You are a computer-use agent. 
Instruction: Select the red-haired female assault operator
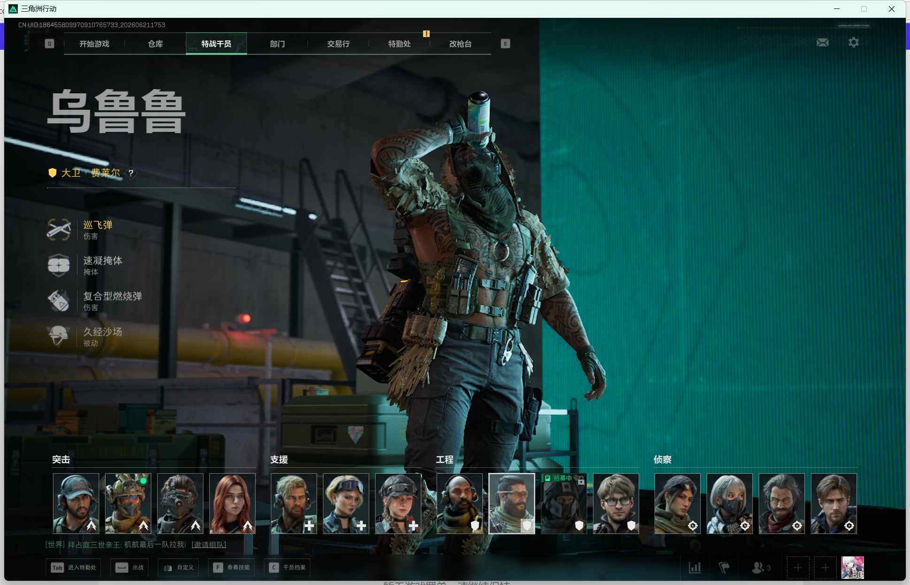[x=232, y=503]
